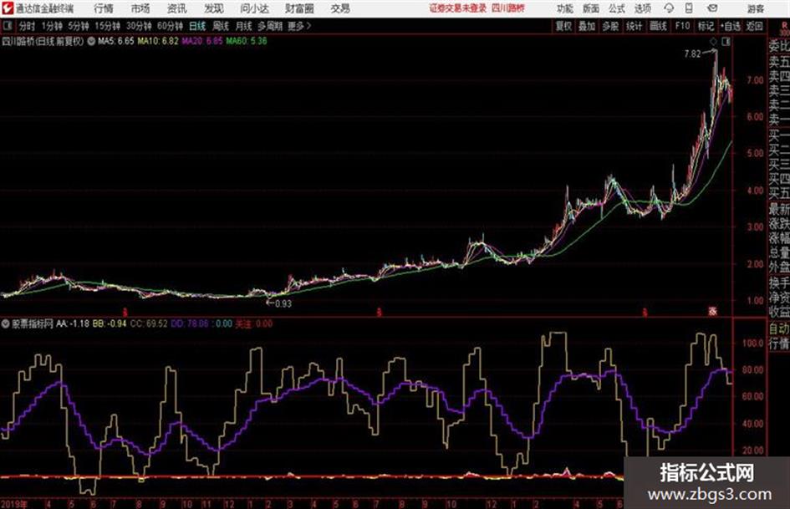Click the MA10: 6.82 label

[158, 41]
